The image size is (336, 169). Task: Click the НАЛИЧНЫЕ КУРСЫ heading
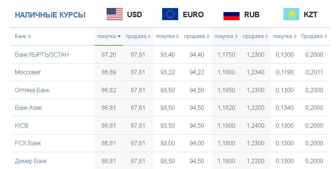(50, 15)
